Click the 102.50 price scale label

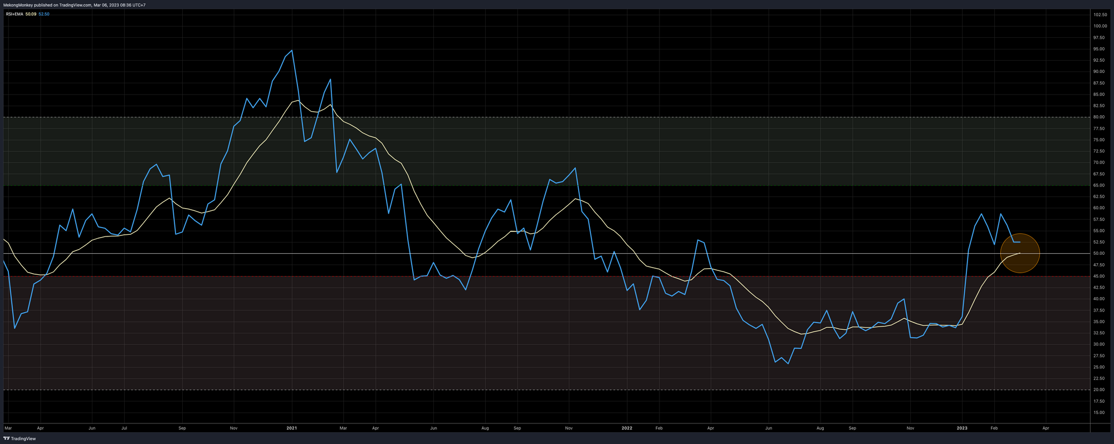click(1100, 14)
